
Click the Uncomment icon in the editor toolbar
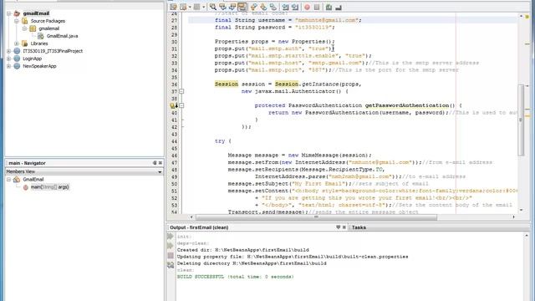point(339,8)
